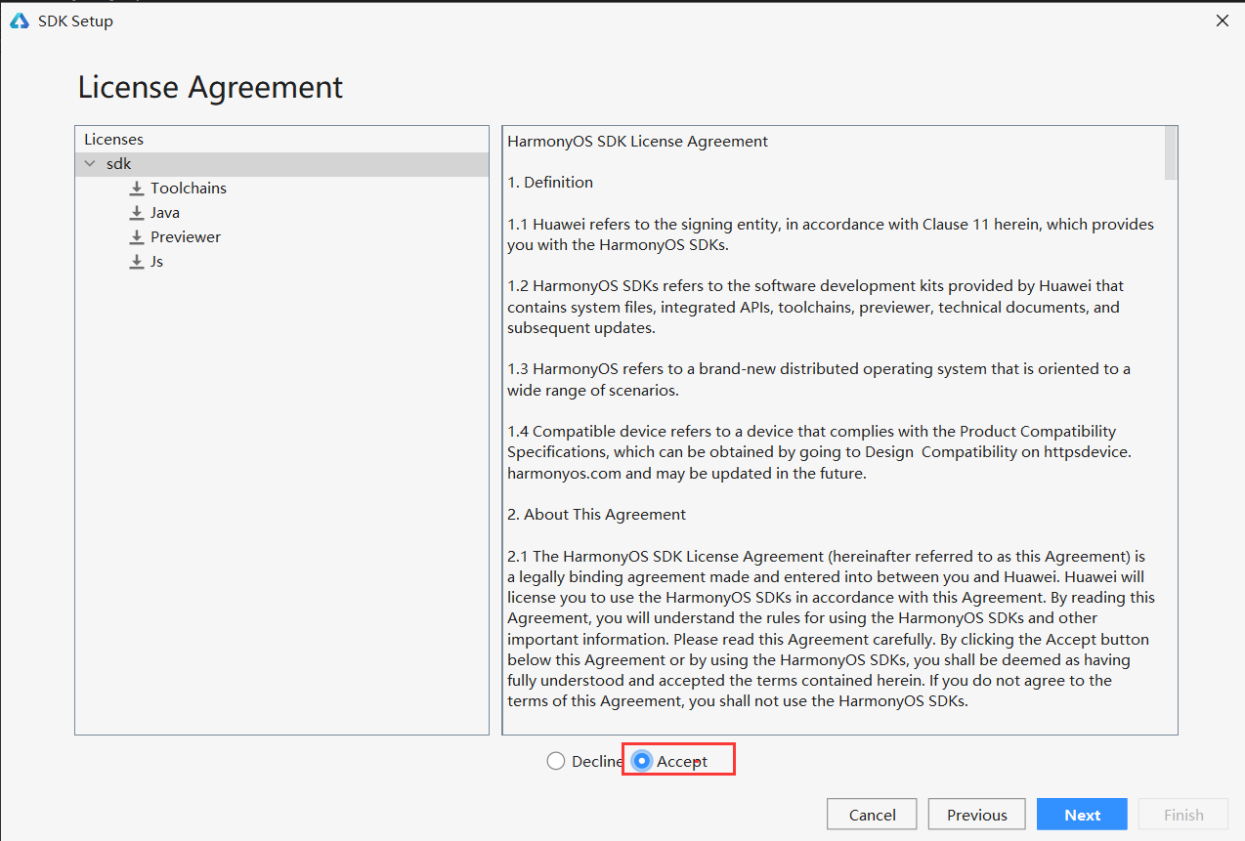
Task: Click the License Agreement heading
Action: (x=210, y=87)
